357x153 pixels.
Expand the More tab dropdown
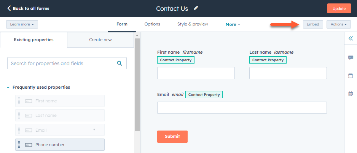pos(233,24)
